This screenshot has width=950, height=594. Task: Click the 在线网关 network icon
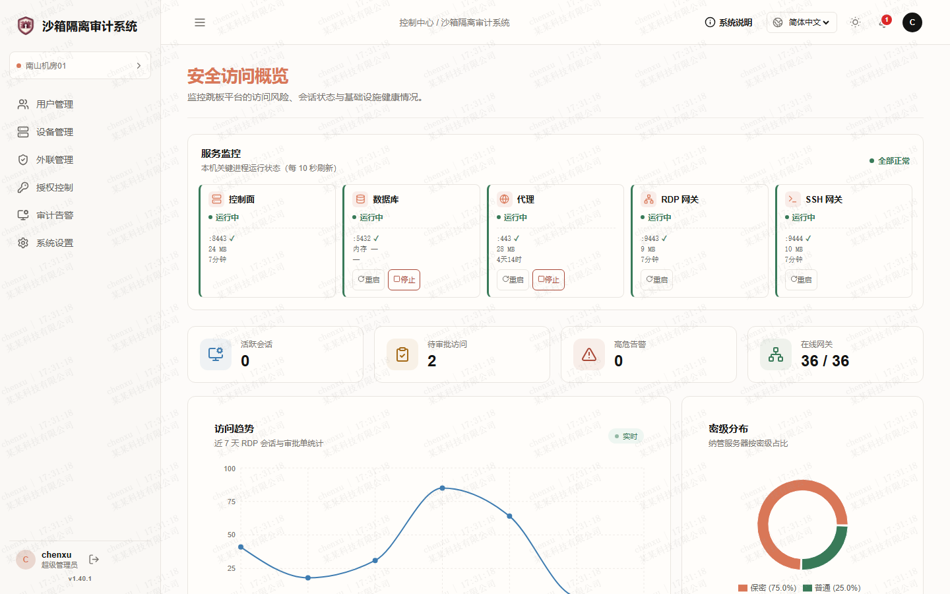pyautogui.click(x=776, y=354)
